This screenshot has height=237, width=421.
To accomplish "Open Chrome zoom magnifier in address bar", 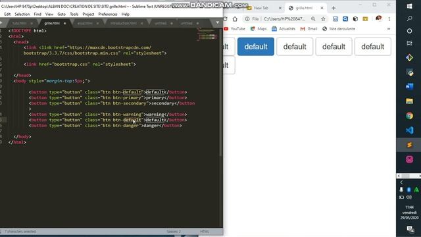I will pos(313,19).
